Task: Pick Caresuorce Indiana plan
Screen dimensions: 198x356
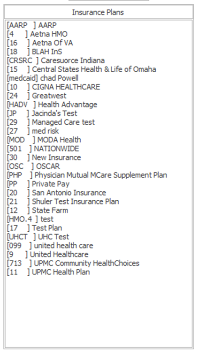Action: (56, 61)
